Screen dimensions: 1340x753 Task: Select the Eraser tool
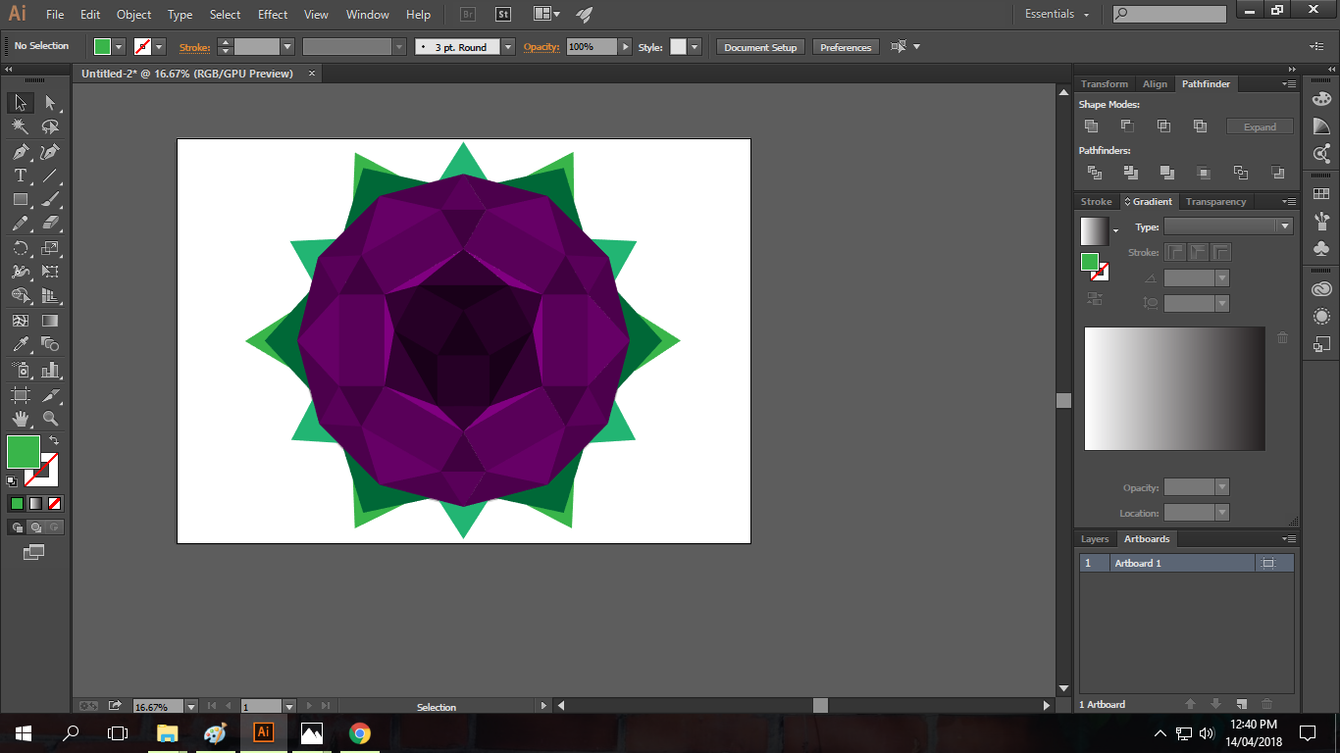pyautogui.click(x=50, y=224)
